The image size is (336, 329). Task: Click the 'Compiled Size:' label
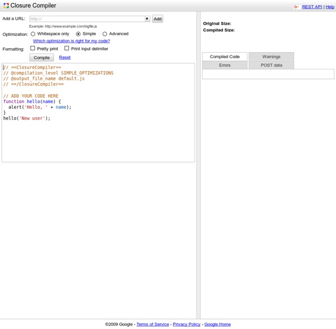click(219, 30)
